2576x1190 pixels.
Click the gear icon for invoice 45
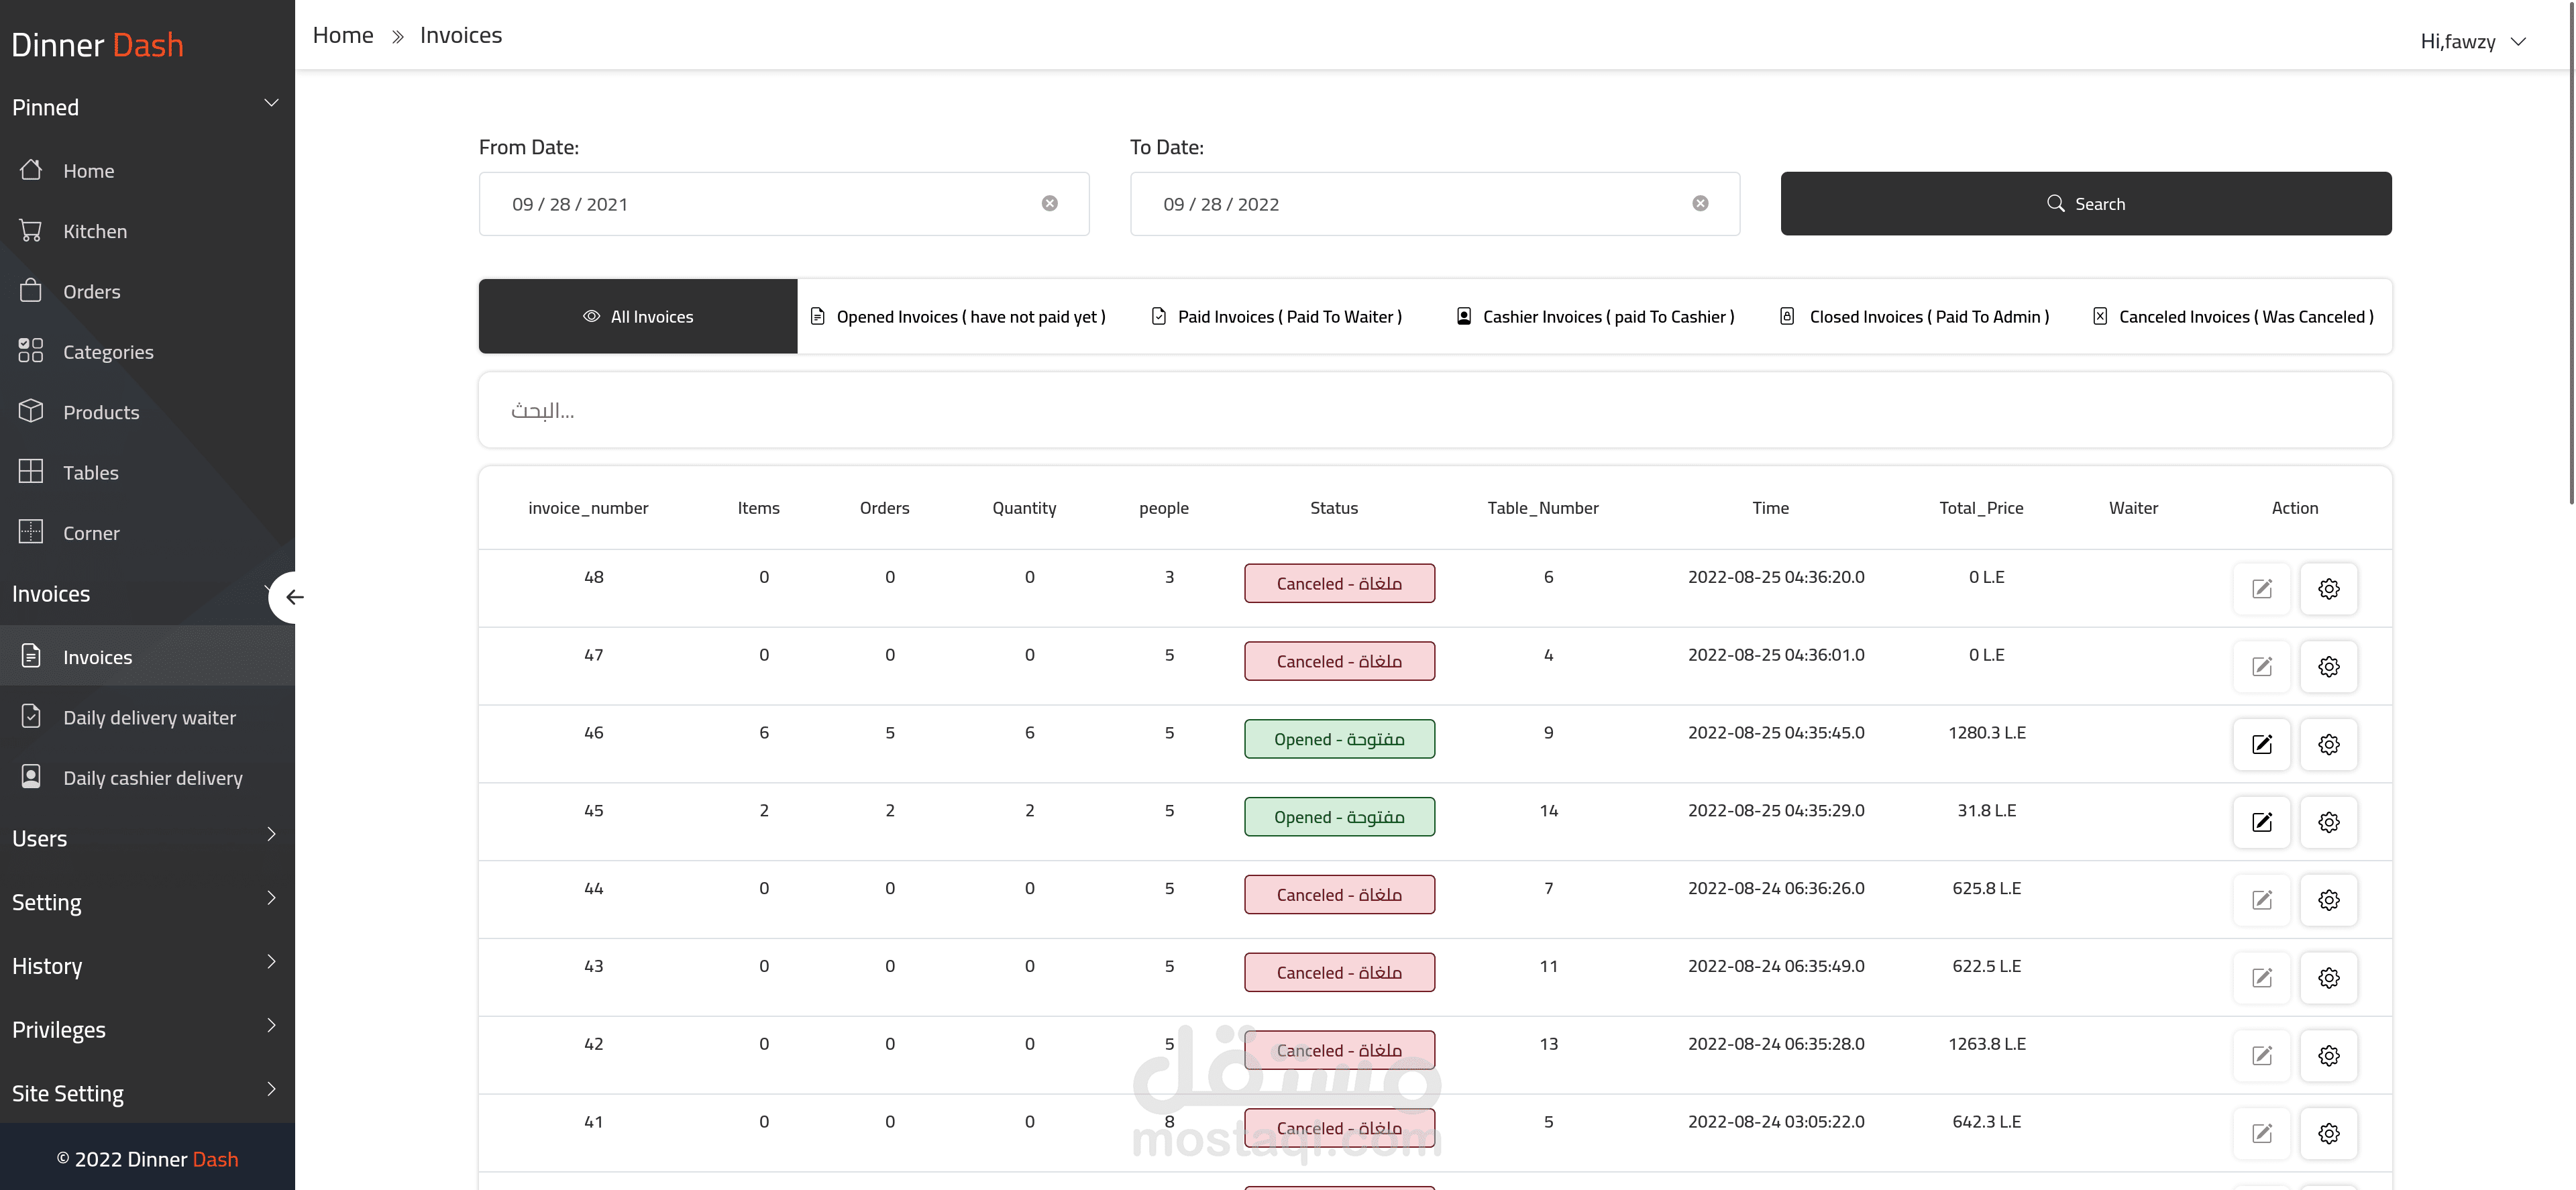coord(2328,822)
